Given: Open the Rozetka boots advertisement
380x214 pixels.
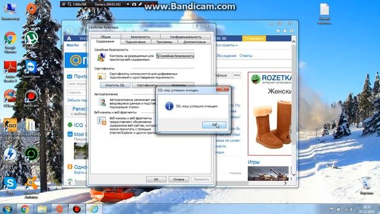Looking at the screenshot, I should pos(270,114).
